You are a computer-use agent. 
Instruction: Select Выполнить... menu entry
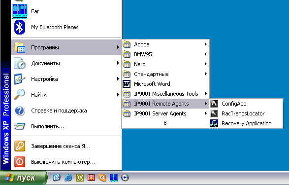pyautogui.click(x=66, y=126)
